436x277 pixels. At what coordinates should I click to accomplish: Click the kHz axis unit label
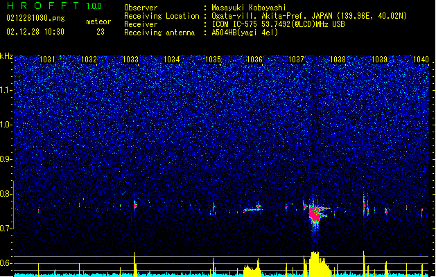click(6, 56)
